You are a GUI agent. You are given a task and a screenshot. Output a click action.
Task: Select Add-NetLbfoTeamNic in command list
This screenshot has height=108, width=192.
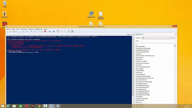(141, 89)
